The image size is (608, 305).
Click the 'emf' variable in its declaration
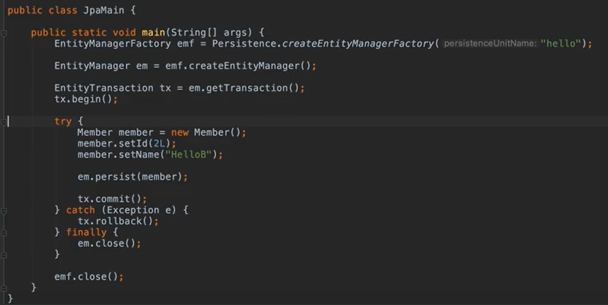coord(185,44)
